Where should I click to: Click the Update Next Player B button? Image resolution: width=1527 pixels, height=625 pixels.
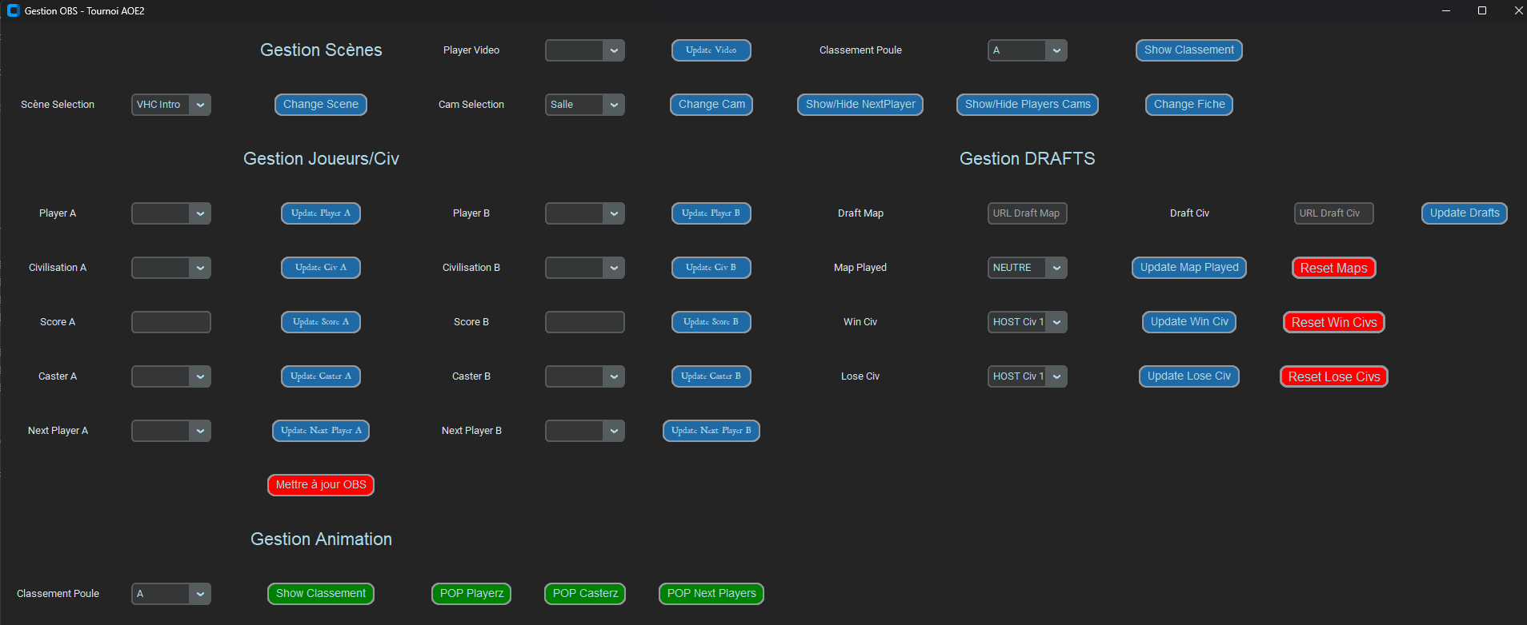(x=711, y=431)
